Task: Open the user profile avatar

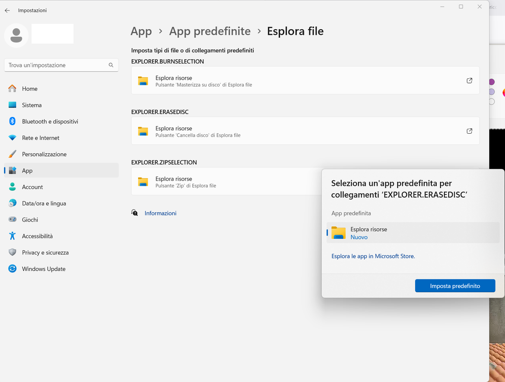Action: coord(16,35)
